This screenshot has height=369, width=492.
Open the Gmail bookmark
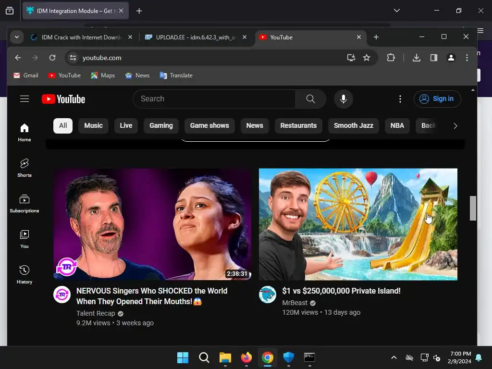(26, 75)
